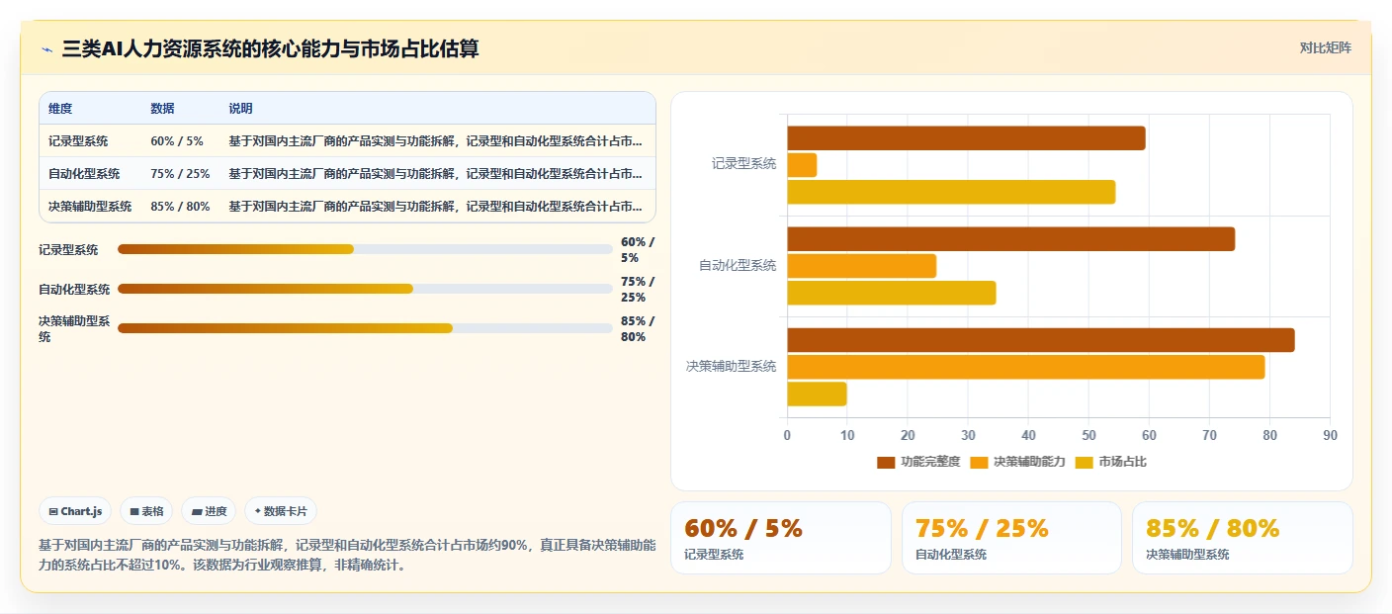Click 记录型系统 table row name

tap(78, 141)
